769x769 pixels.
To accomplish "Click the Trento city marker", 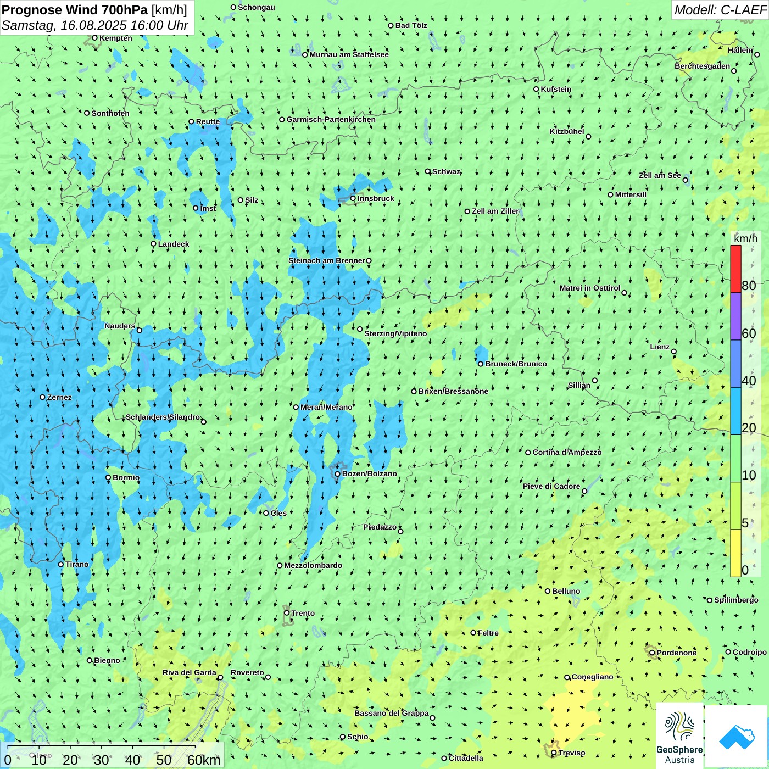I will (287, 613).
